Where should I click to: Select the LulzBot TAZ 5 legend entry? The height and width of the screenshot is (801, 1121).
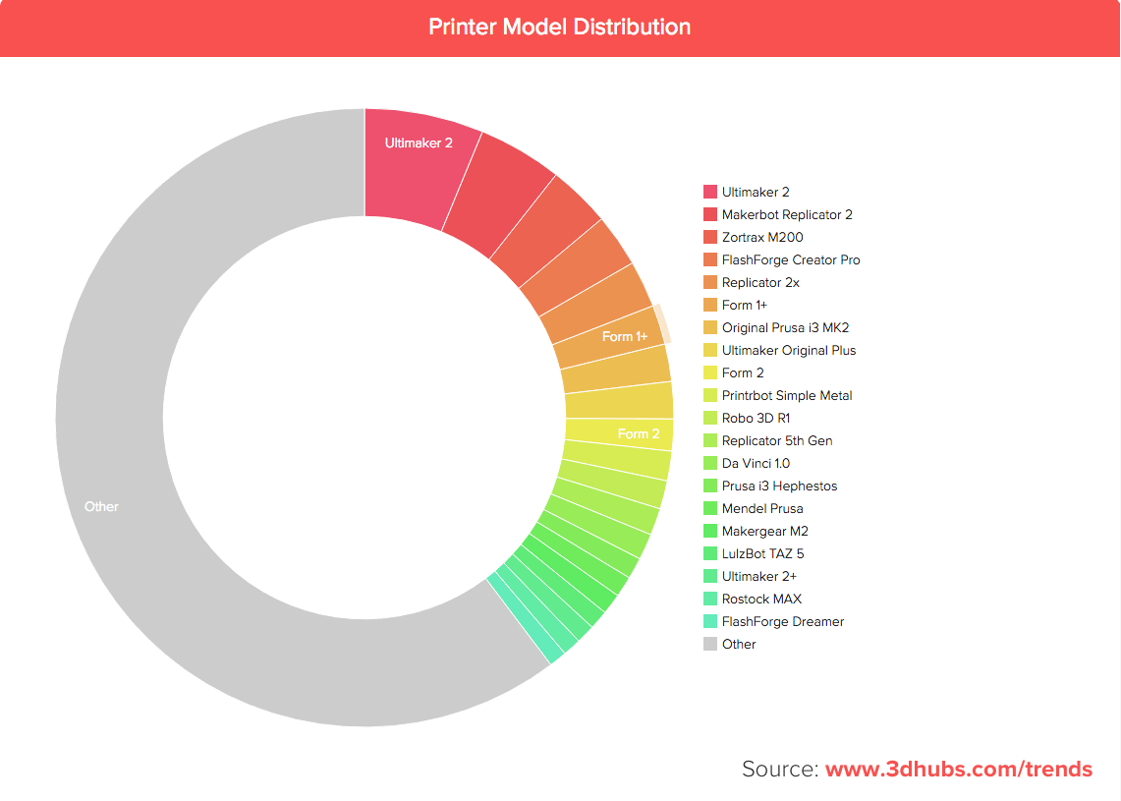(755, 553)
